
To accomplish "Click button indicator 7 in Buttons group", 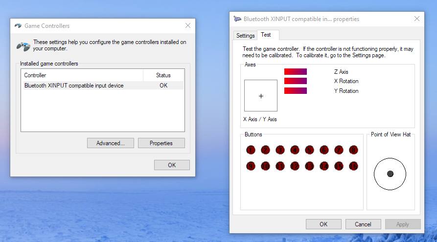I will (x=339, y=150).
